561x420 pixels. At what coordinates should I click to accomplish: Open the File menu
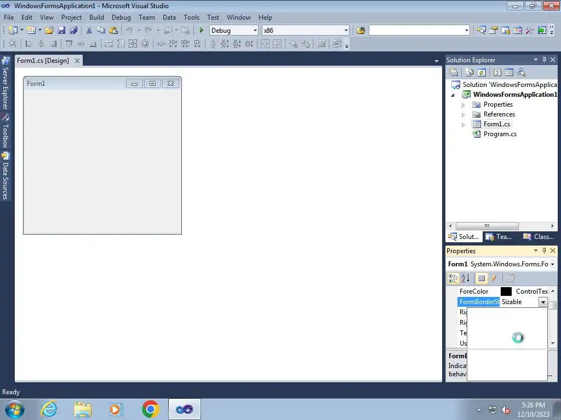(x=9, y=17)
